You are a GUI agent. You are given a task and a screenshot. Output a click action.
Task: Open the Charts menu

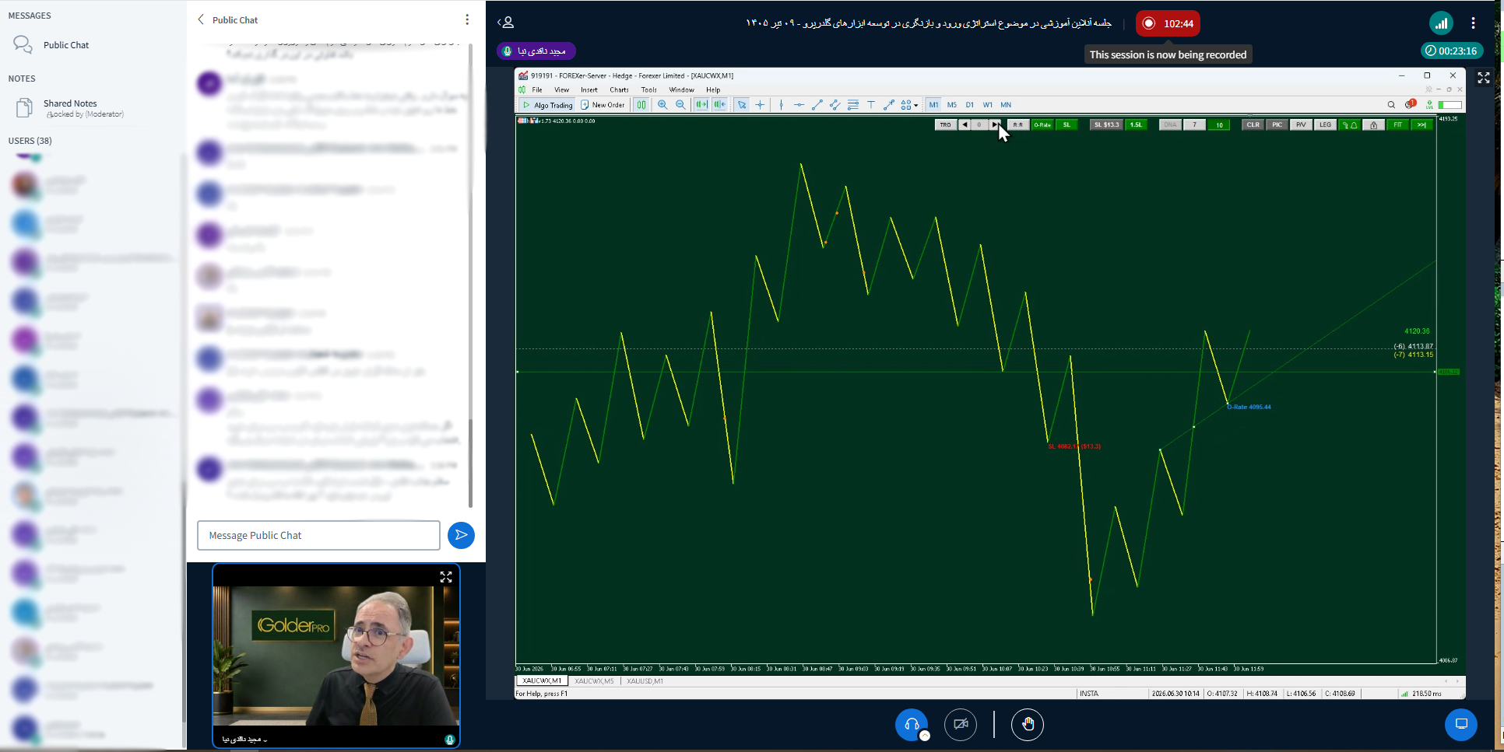click(619, 90)
